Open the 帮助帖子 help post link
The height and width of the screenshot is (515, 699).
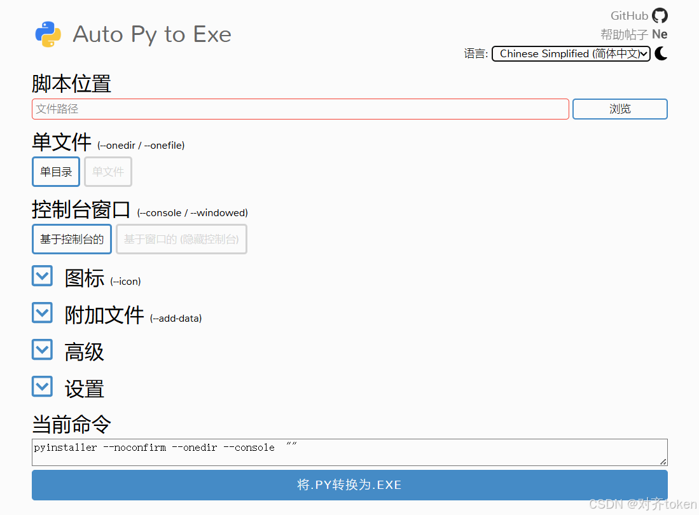tap(624, 34)
